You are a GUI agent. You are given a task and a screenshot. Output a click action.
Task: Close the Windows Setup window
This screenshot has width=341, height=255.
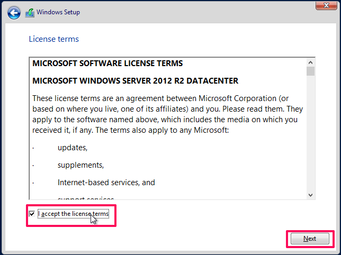pyautogui.click(x=326, y=5)
